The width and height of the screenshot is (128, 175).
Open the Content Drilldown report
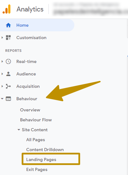tap(45, 150)
